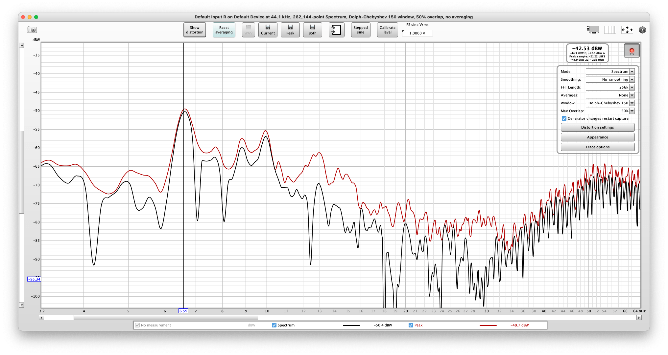
Task: Click the -42.53 dBW level readout
Action: click(x=587, y=49)
